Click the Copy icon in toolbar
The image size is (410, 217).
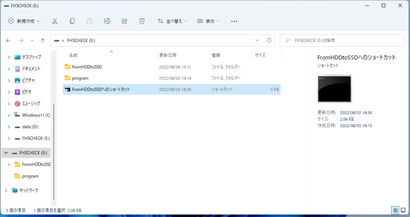coord(72,21)
